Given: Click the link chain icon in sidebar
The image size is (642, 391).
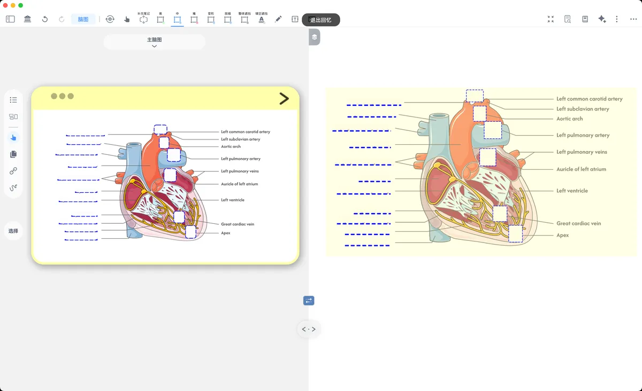Looking at the screenshot, I should coord(13,171).
